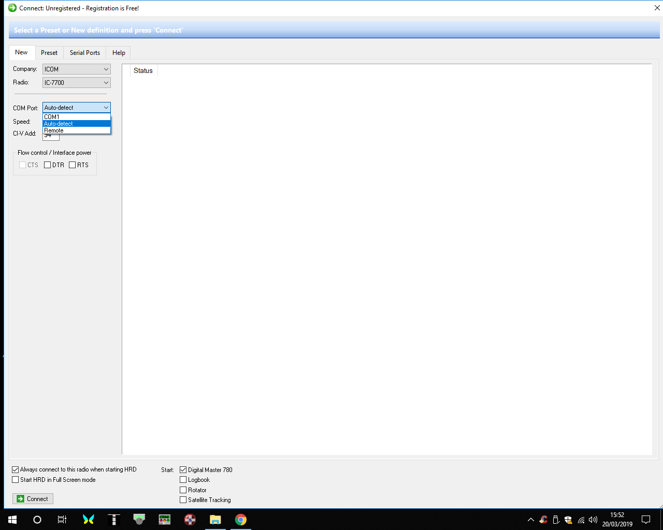Click the USB safely remove tray icon
The width and height of the screenshot is (663, 530).
(x=556, y=520)
